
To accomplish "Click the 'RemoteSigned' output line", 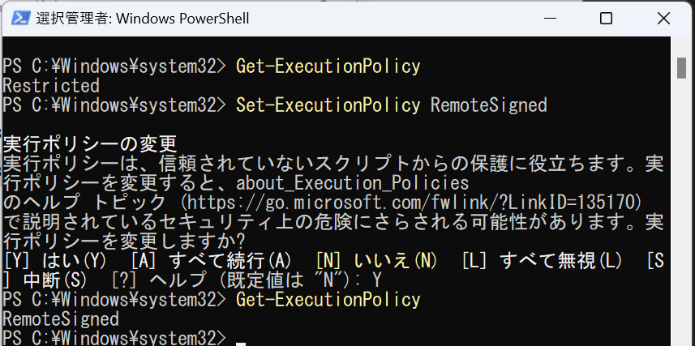I will coord(61,319).
